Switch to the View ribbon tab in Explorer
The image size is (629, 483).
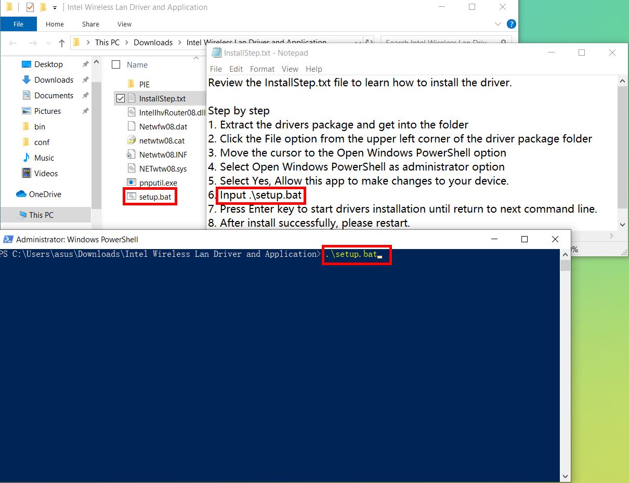[x=124, y=24]
